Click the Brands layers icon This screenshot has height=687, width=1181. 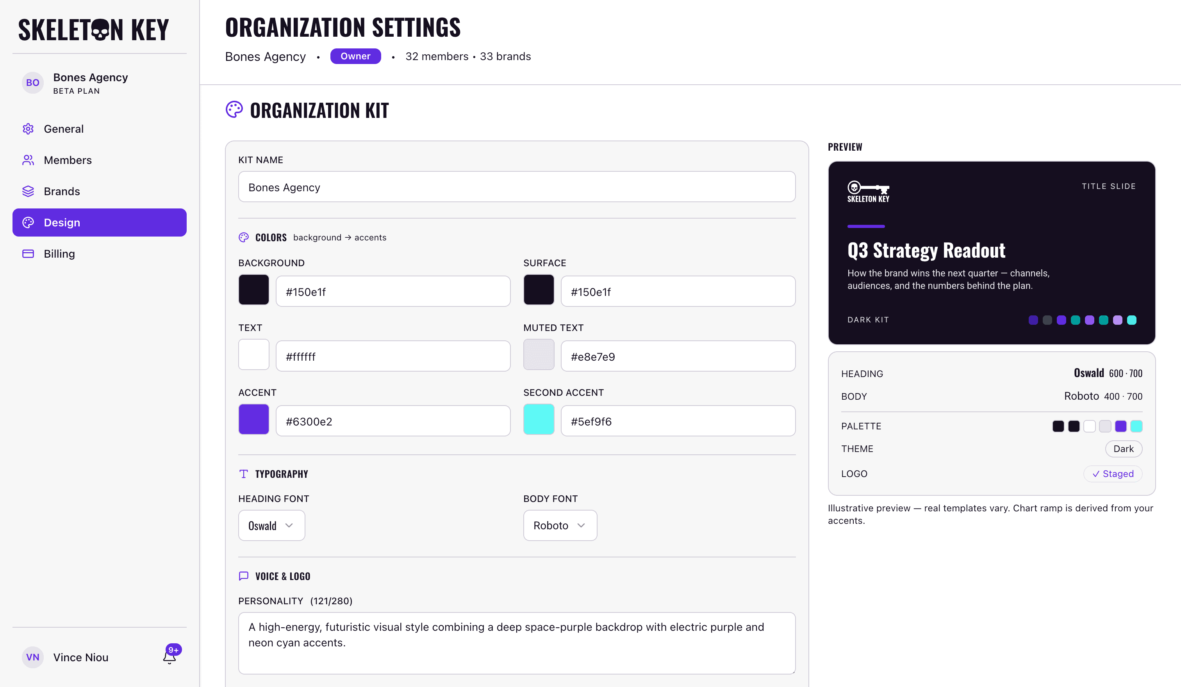click(28, 191)
